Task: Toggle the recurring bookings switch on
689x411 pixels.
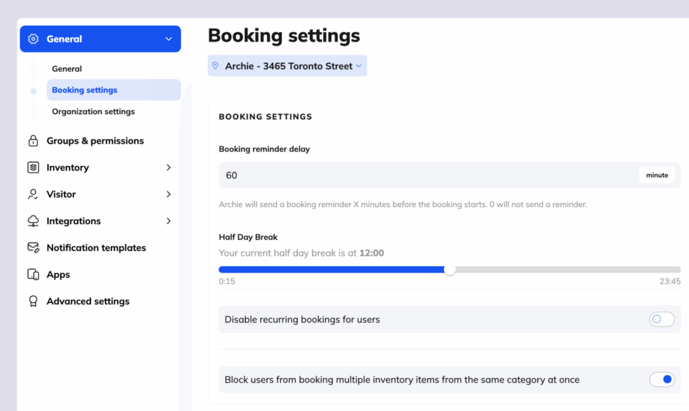Action: [x=661, y=319]
